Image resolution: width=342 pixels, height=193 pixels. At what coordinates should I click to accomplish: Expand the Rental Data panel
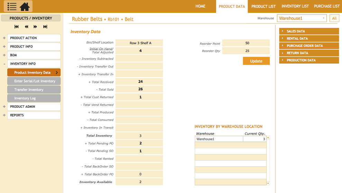[x=309, y=38]
